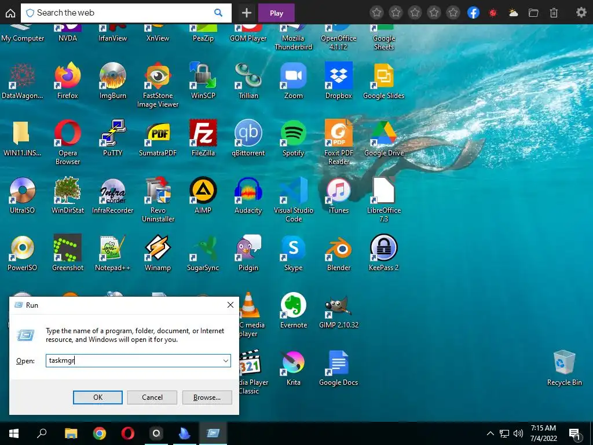Viewport: 593px width, 445px height.
Task: Click the SugarSync desktop icon
Action: 203,253
